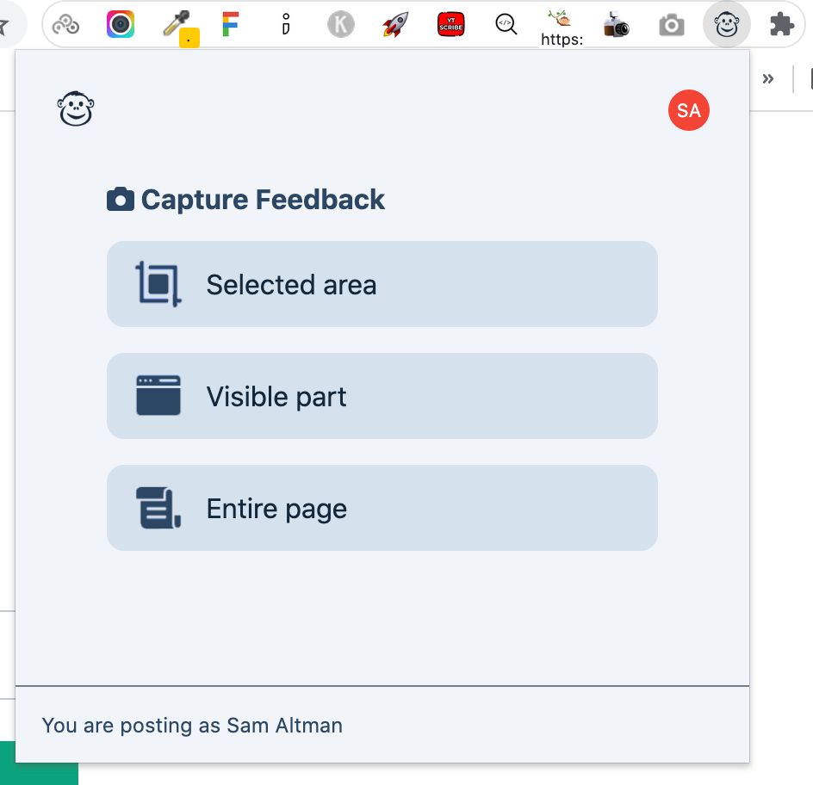Open the YT Scribe extension
Screen dimensions: 813x785
(450, 23)
